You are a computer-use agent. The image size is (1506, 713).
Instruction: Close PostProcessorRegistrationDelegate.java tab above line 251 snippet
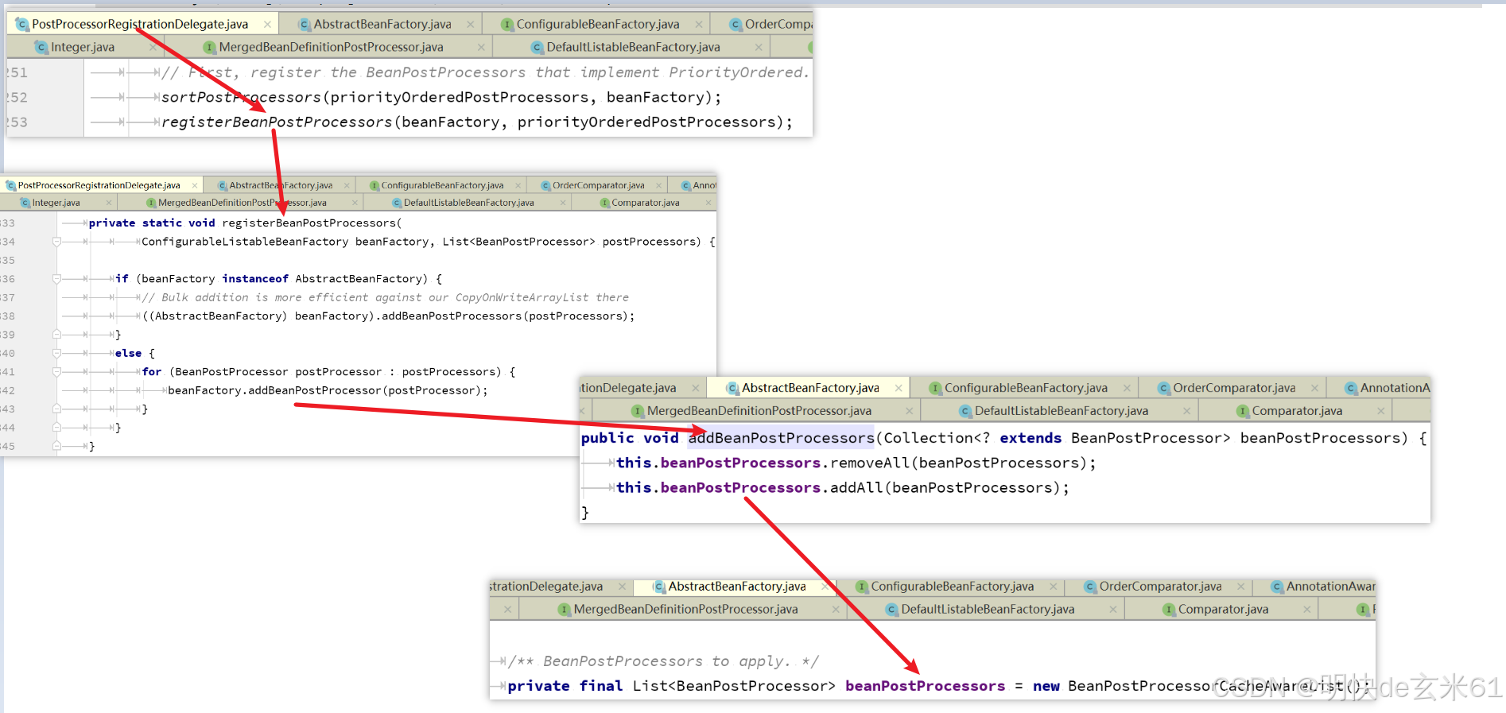[x=267, y=25]
